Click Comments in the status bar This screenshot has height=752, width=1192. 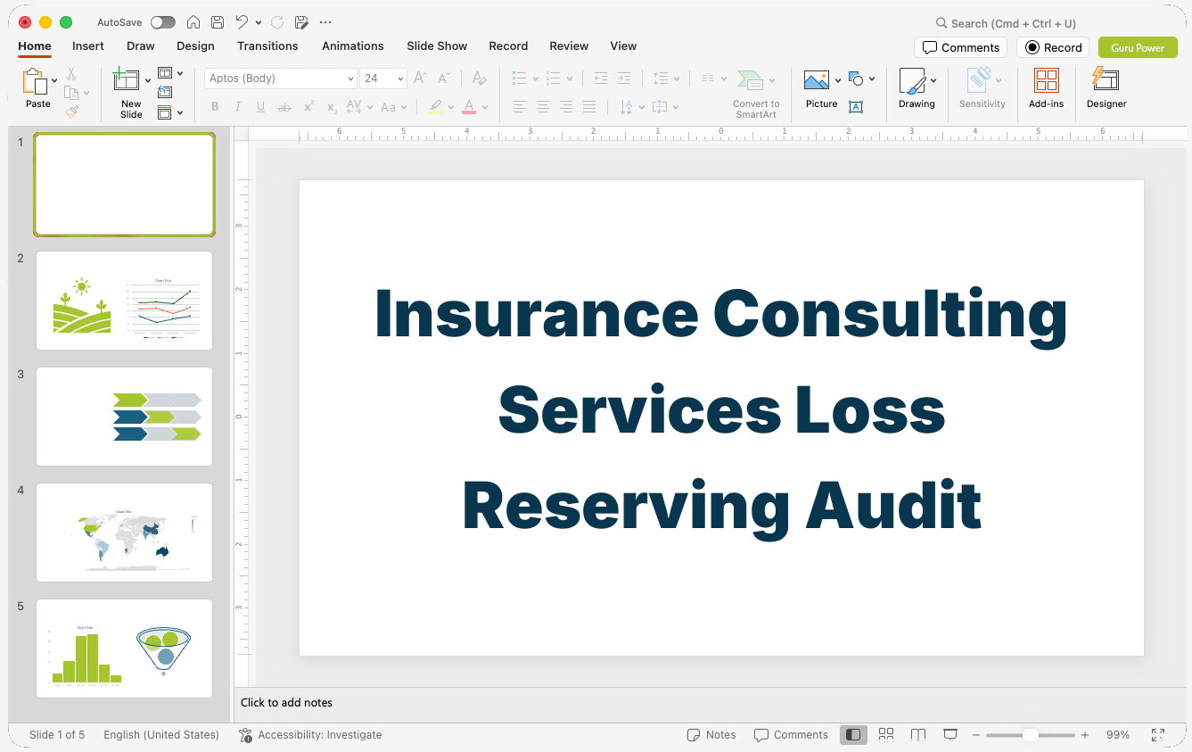(791, 735)
